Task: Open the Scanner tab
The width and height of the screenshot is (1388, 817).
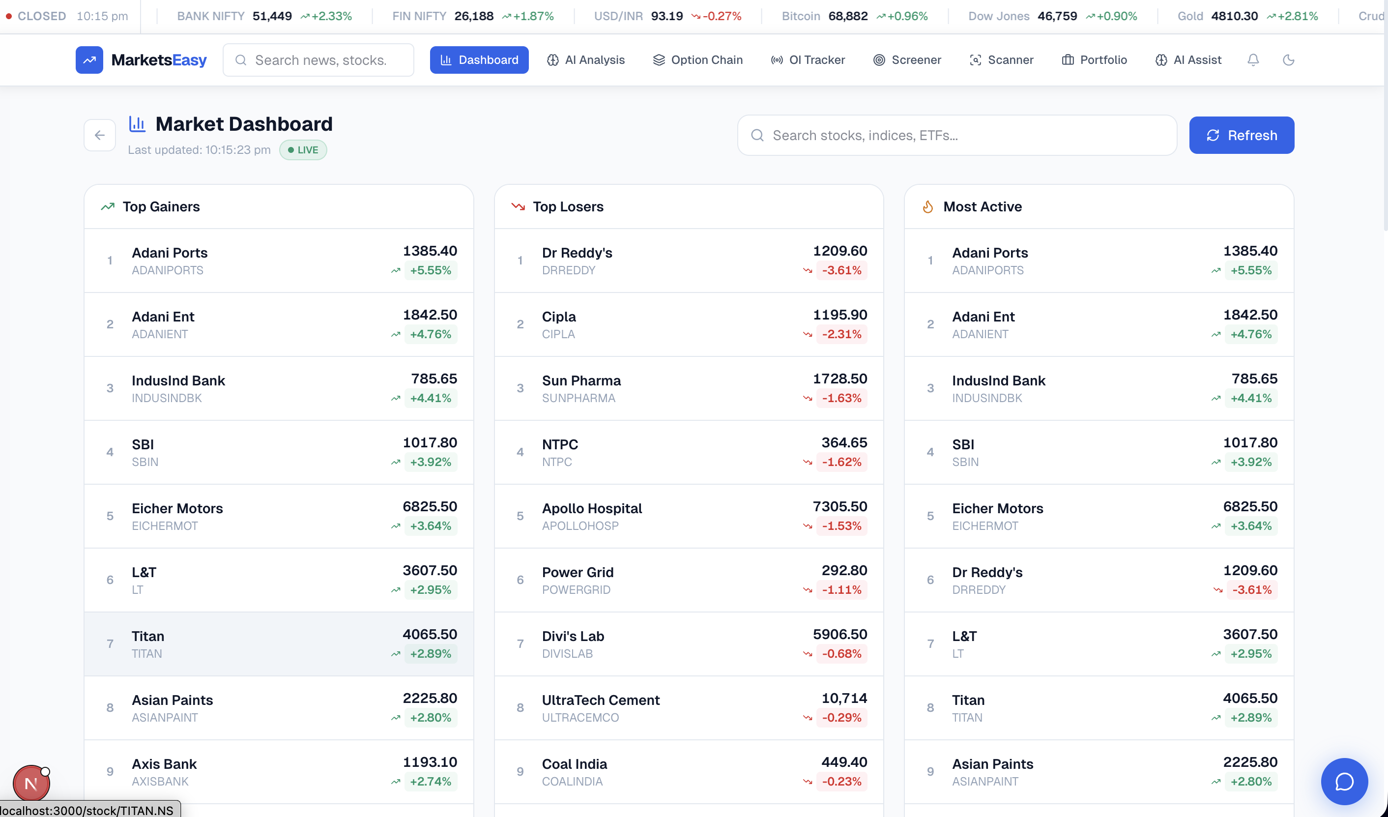Action: point(1002,59)
